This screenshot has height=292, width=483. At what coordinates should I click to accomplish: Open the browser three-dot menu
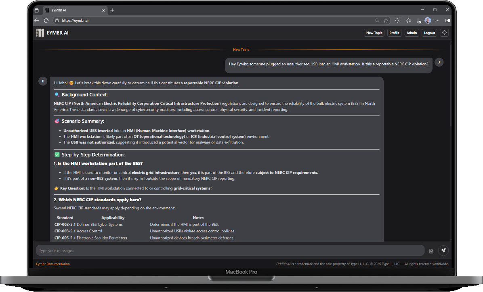point(437,21)
